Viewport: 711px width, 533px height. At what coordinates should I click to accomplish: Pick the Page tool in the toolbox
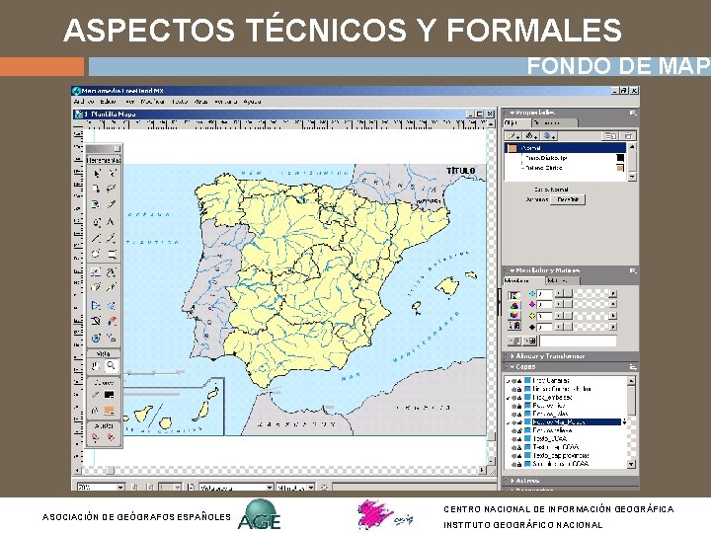click(96, 189)
